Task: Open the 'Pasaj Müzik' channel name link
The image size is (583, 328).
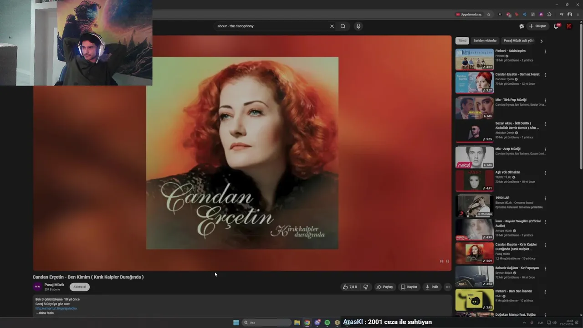Action: coord(54,285)
